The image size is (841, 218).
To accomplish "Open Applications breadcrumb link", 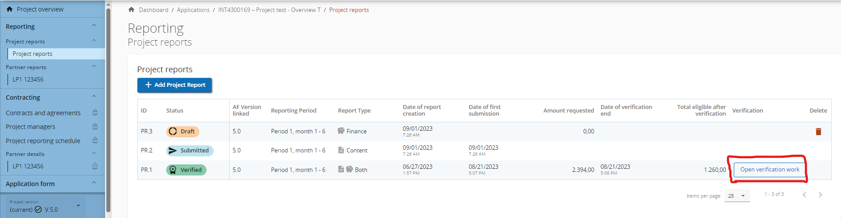I will click(193, 10).
